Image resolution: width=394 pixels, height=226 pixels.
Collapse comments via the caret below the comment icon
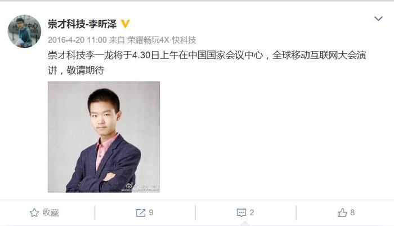245,223
